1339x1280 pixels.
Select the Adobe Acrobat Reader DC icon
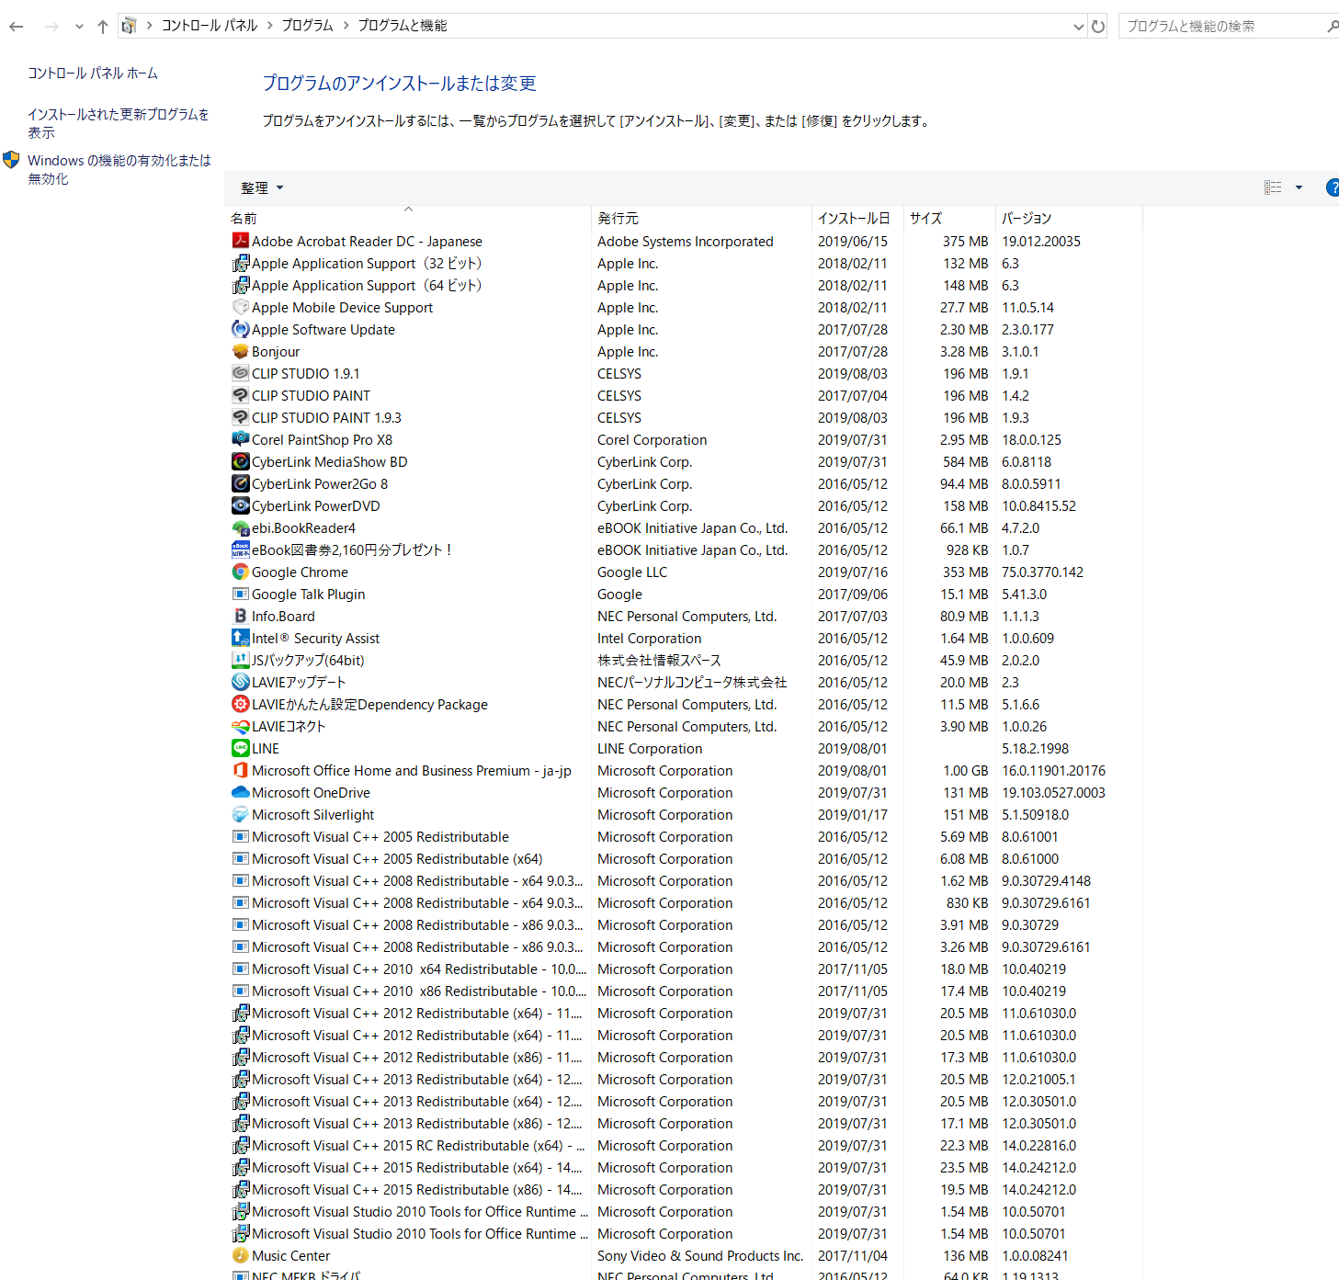[x=240, y=241]
